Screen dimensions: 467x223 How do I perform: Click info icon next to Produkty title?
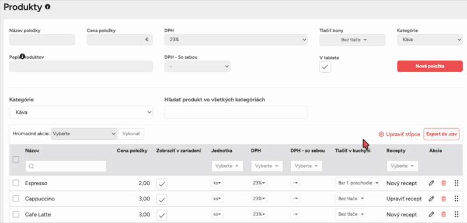coord(48,7)
